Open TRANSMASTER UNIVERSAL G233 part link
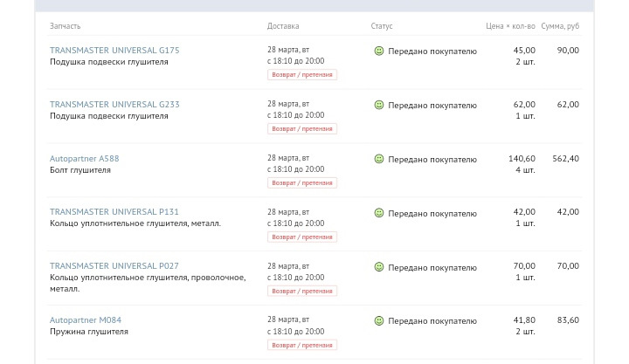 point(114,104)
